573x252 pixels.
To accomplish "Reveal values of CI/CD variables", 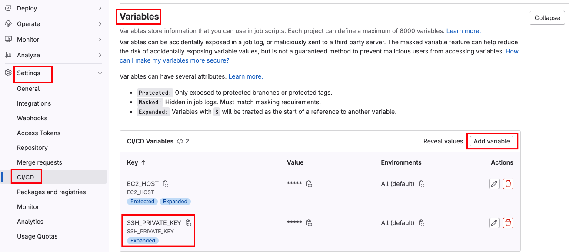I will tap(443, 141).
